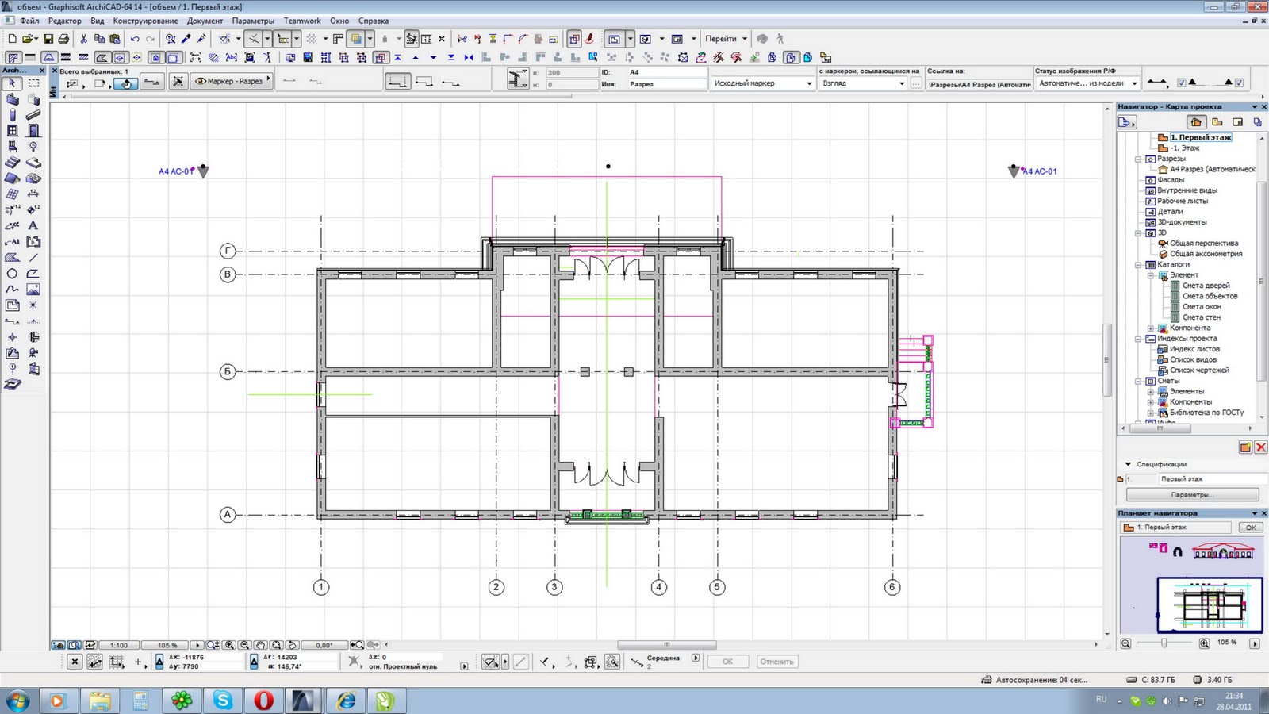This screenshot has height=714, width=1269.
Task: Click the Cut (scissors) icon
Action: (x=83, y=38)
